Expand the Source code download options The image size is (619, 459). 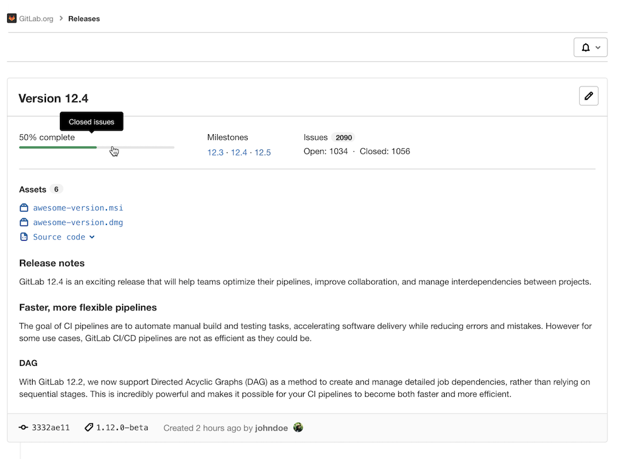92,236
